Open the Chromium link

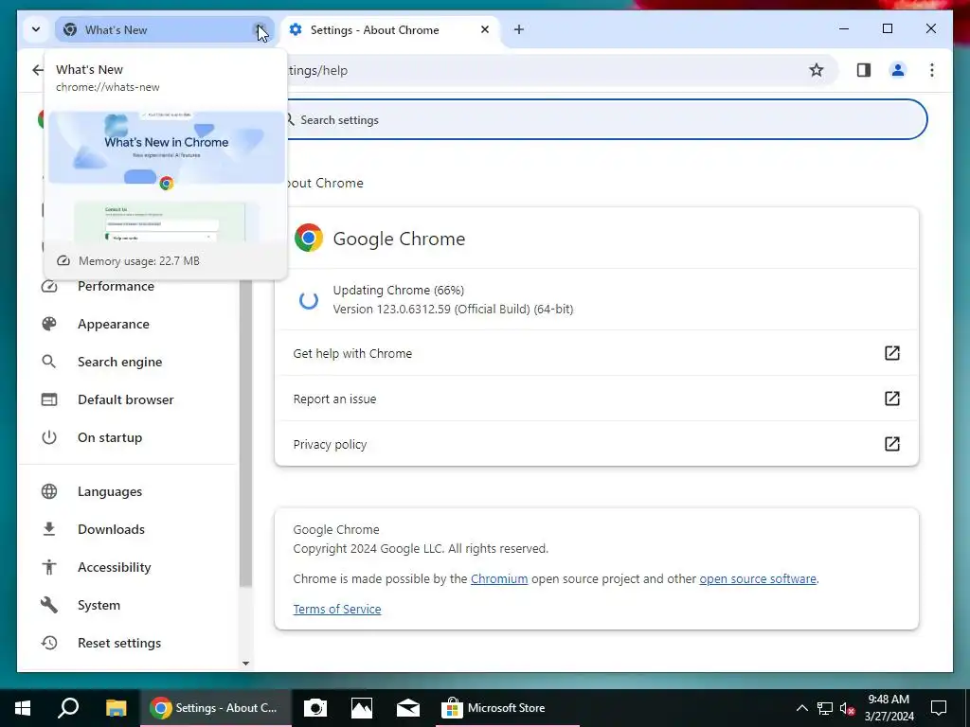[499, 578]
